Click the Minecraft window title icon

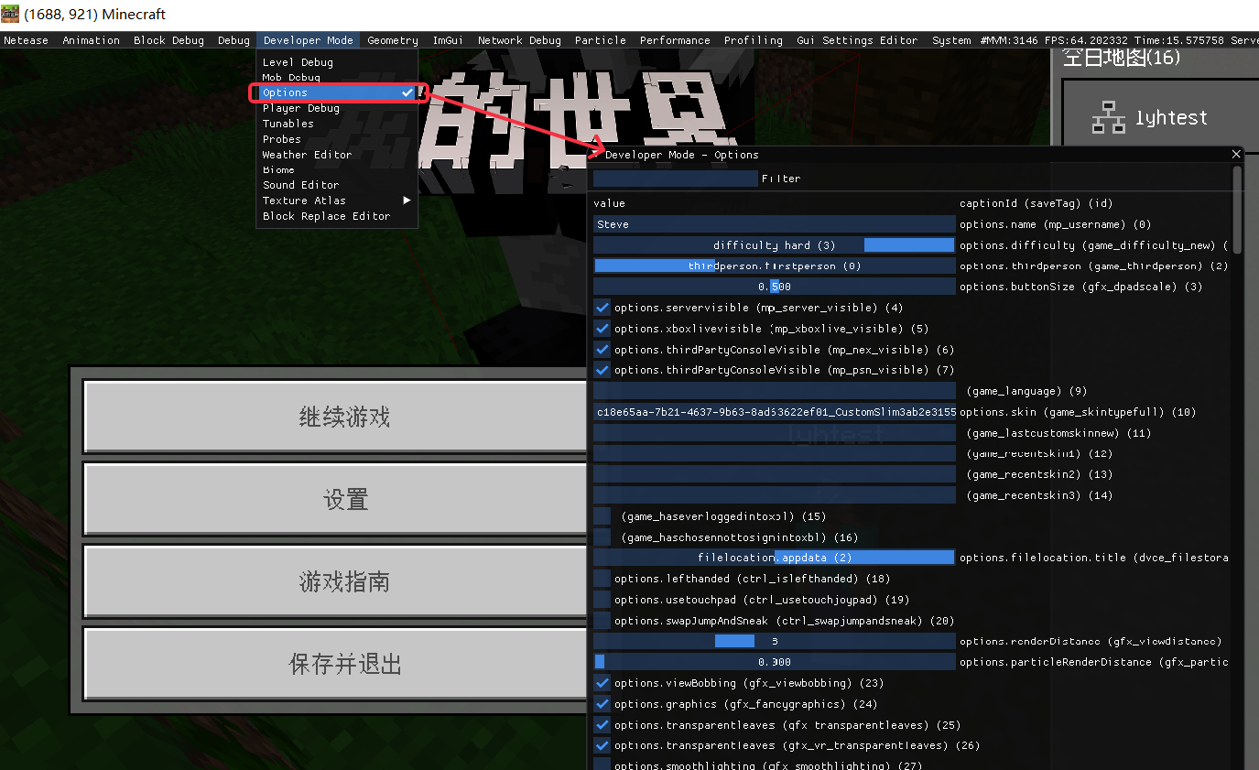coord(11,15)
